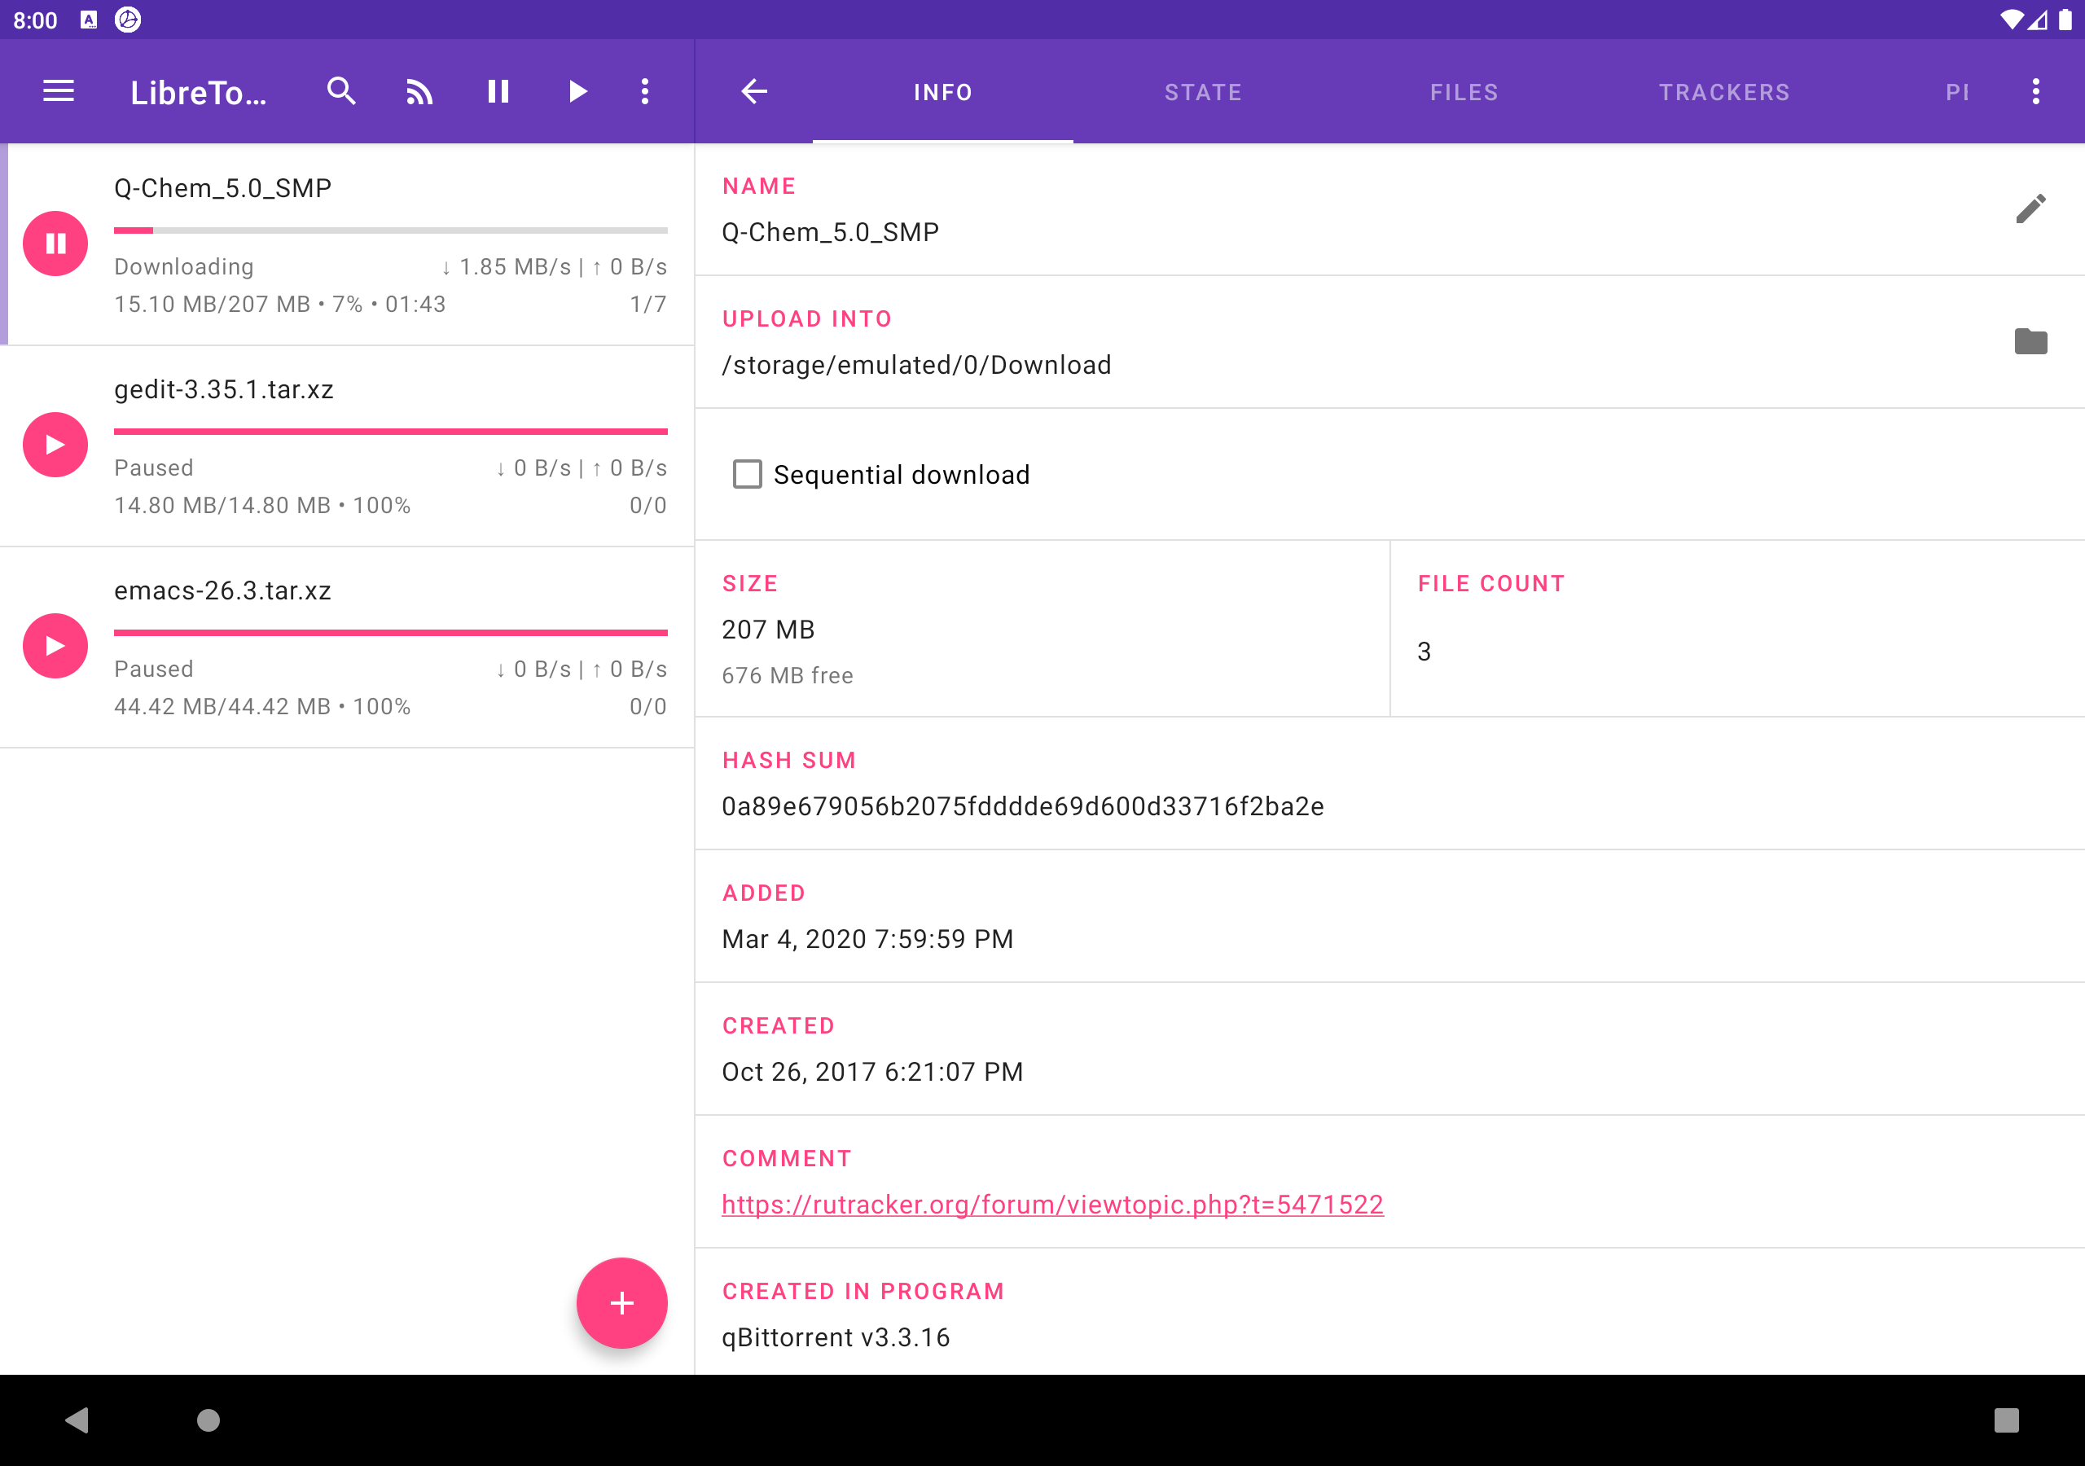Click Q-Chem download progress bar
2085x1466 pixels.
[390, 230]
